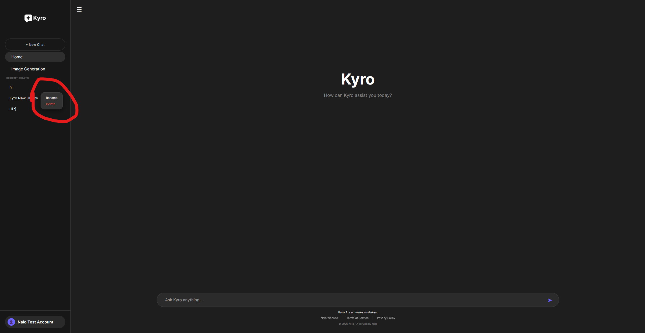Open the partially hidden 'Hi :)' three-dot menu
645x333 pixels.
click(x=59, y=110)
